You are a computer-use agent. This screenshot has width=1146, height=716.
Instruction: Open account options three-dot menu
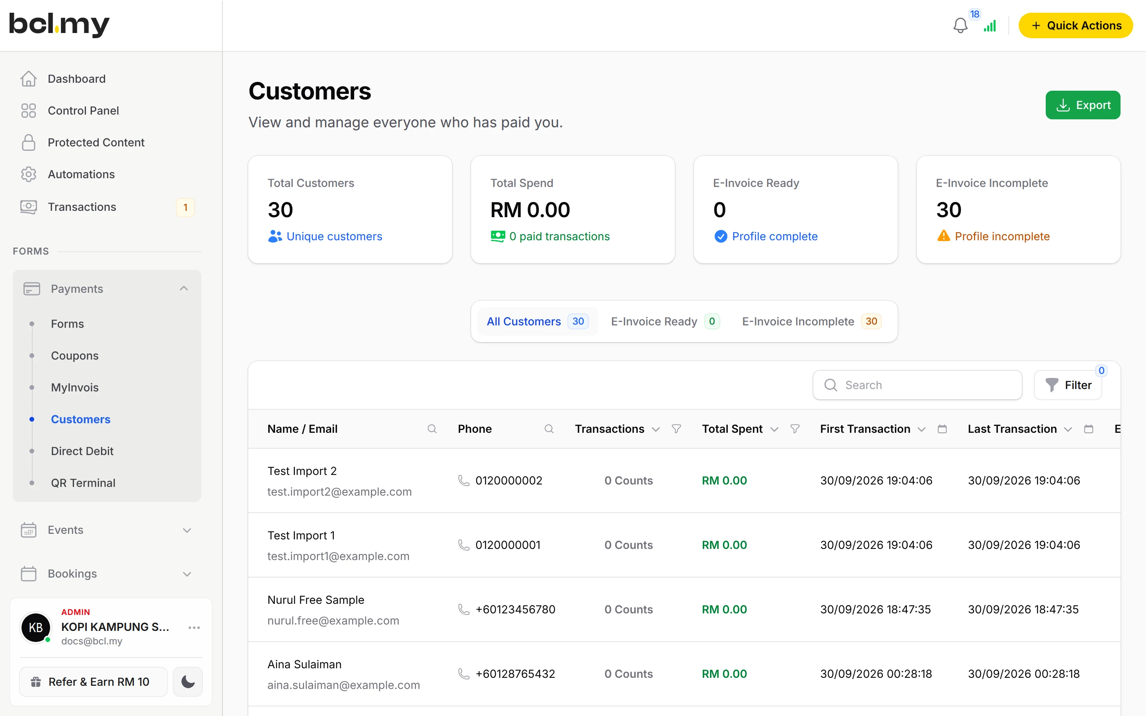[x=194, y=627]
